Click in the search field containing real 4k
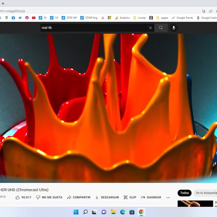 (x=93, y=28)
